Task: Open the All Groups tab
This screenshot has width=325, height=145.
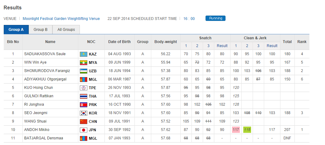Action: tap(66, 30)
